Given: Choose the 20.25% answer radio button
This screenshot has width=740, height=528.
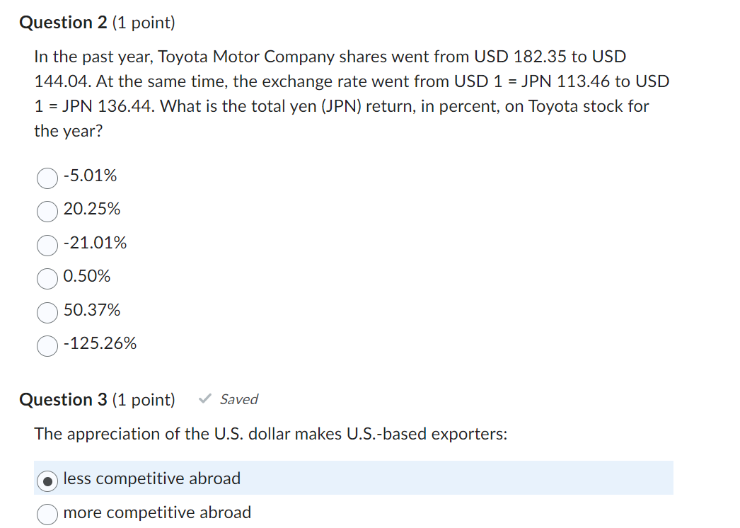Looking at the screenshot, I should tap(47, 210).
